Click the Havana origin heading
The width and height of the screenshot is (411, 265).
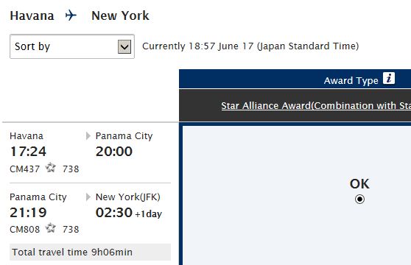[x=32, y=15]
